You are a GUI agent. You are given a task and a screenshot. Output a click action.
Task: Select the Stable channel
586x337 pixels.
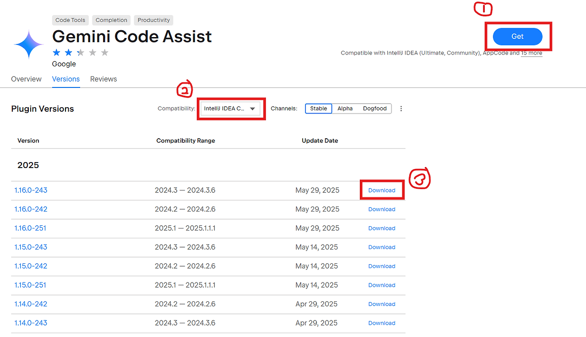pyautogui.click(x=319, y=109)
